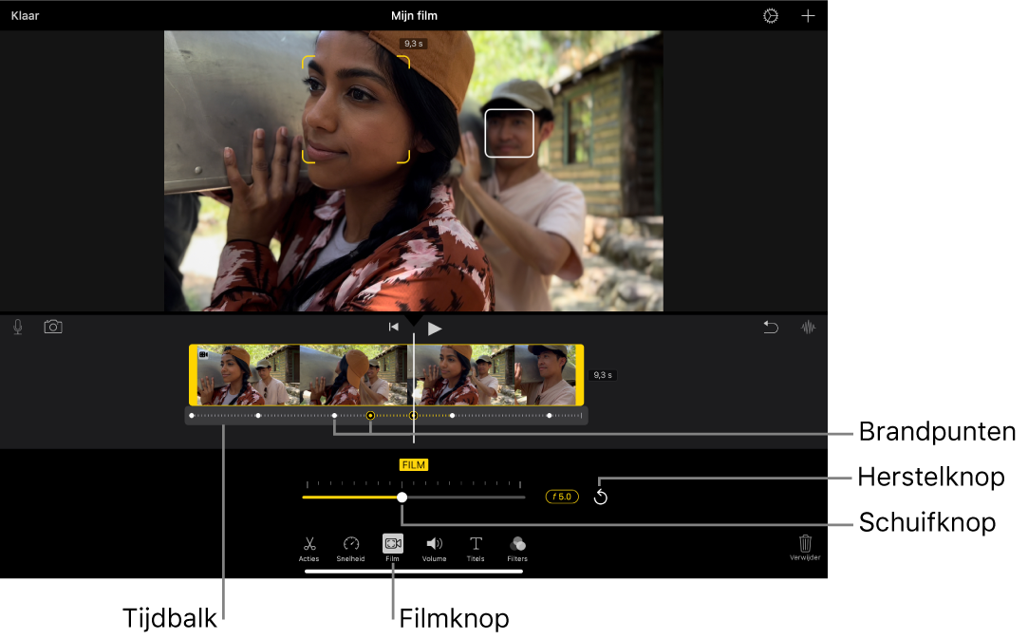
Task: Open the Acties scissors tool
Action: (308, 549)
